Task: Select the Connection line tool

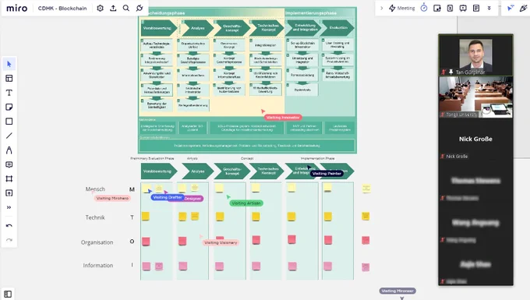Action: pyautogui.click(x=9, y=136)
